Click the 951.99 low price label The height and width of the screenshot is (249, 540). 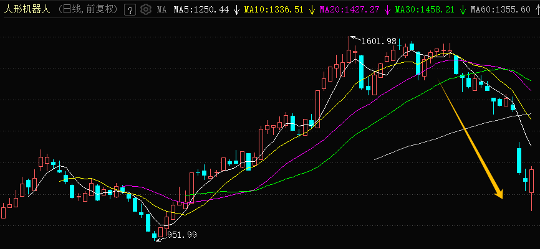[x=182, y=235]
